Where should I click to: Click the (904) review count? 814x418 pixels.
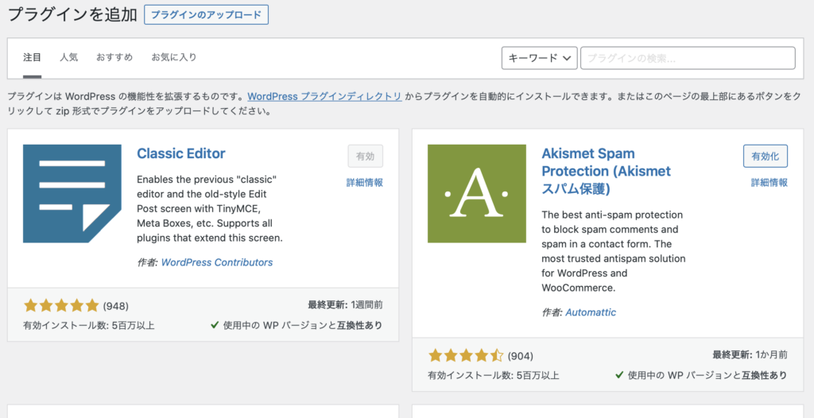point(520,356)
